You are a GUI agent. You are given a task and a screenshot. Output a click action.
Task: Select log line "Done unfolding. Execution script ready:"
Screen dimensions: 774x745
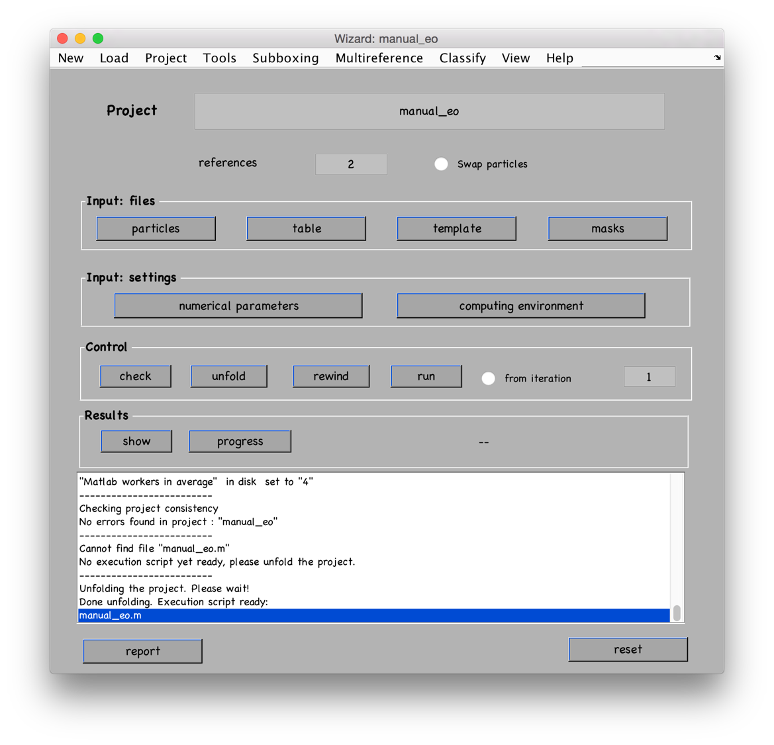(x=173, y=602)
